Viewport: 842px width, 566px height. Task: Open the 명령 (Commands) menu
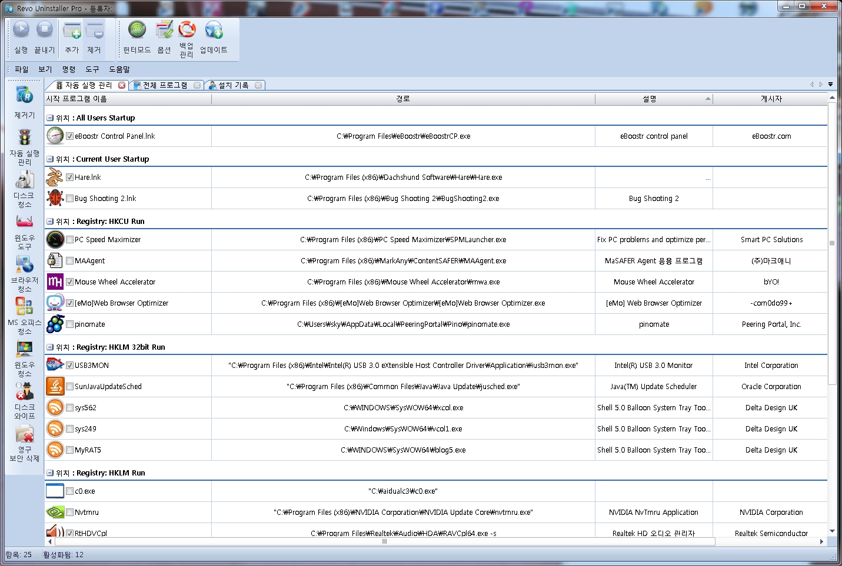pyautogui.click(x=69, y=69)
